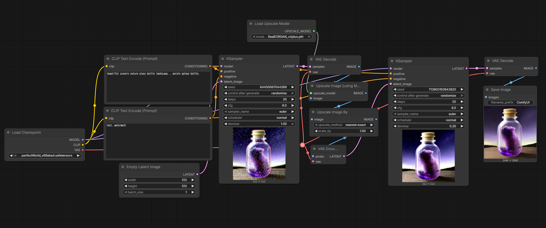Click the denoise 0.30 value slider
Image resolution: width=546 pixels, height=228 pixels.
[428, 126]
